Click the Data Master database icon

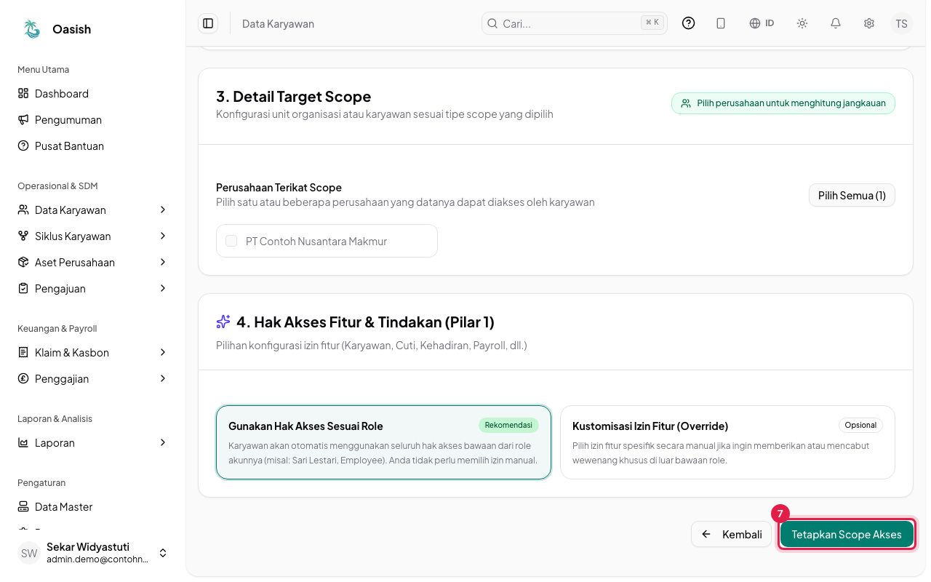(23, 507)
